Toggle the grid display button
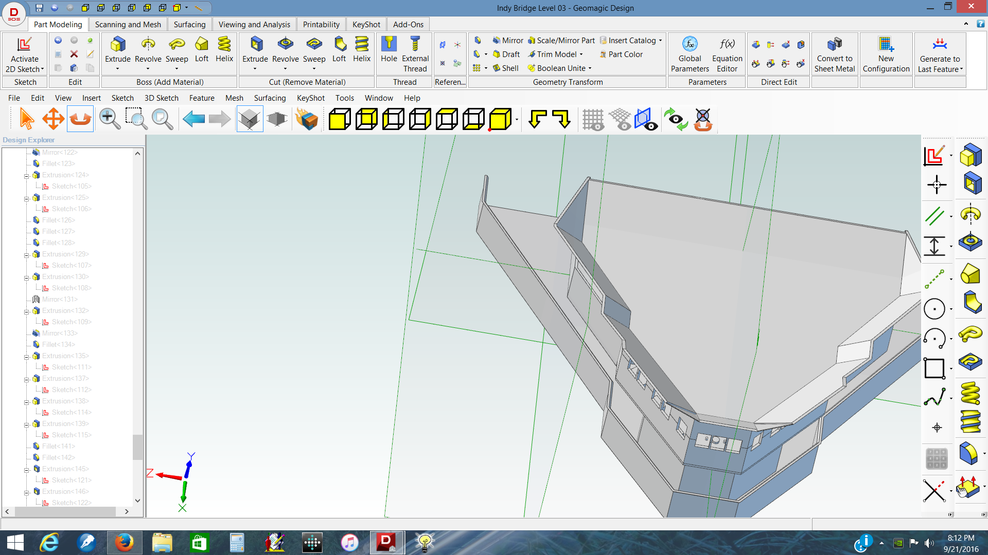 (x=593, y=119)
